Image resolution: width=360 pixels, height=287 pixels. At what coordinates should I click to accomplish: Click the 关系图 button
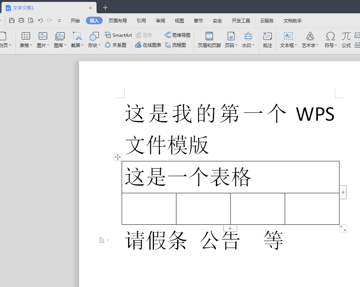click(x=116, y=45)
